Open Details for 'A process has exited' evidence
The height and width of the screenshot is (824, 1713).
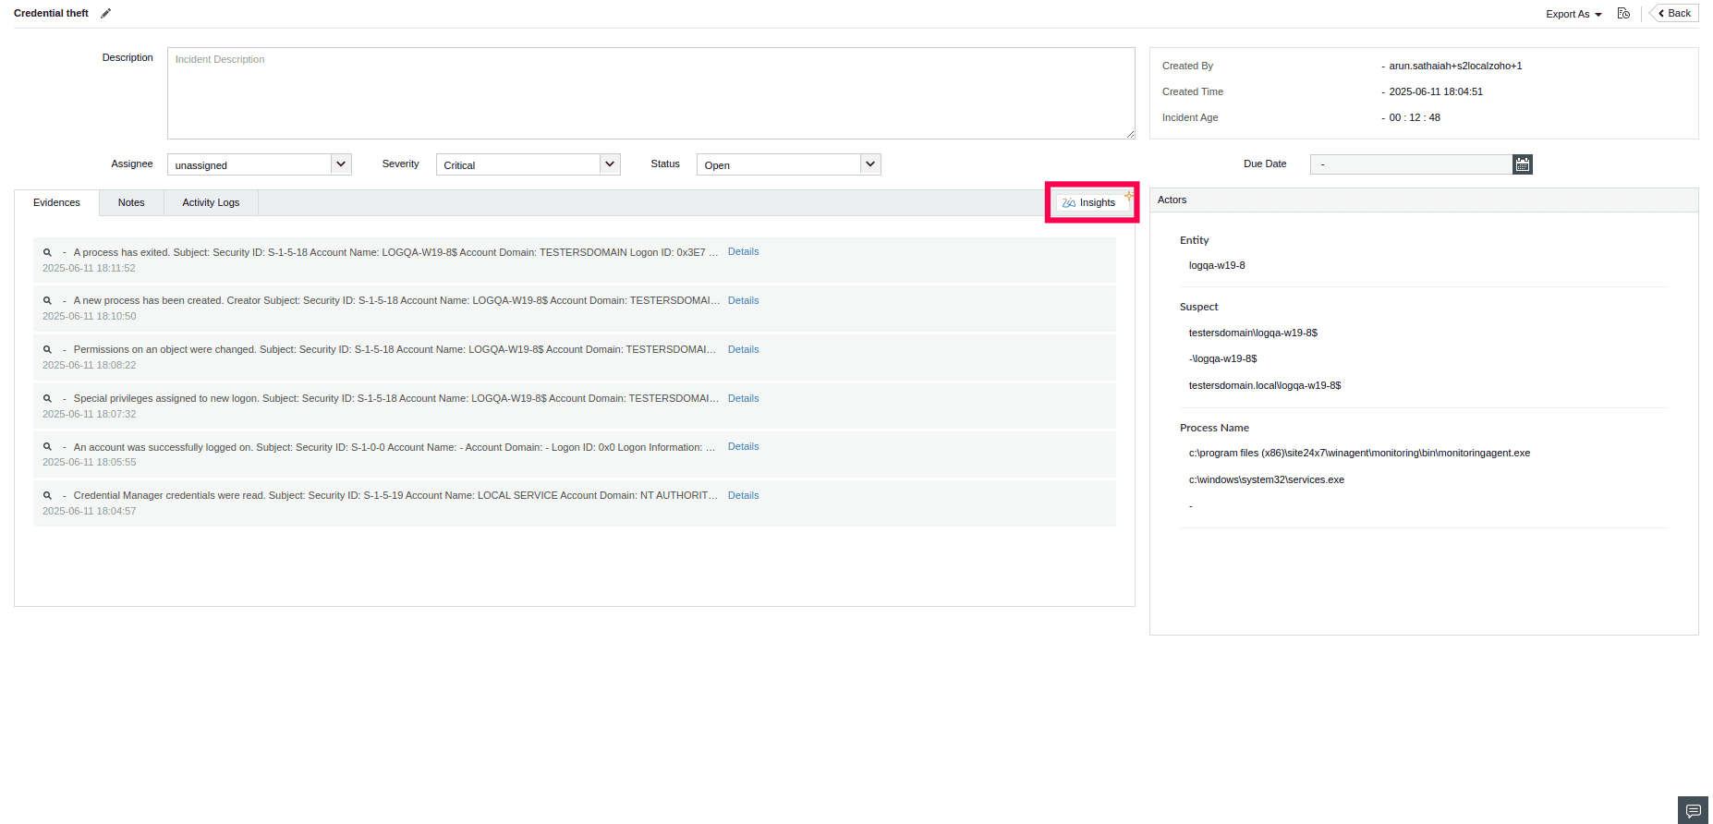point(743,251)
